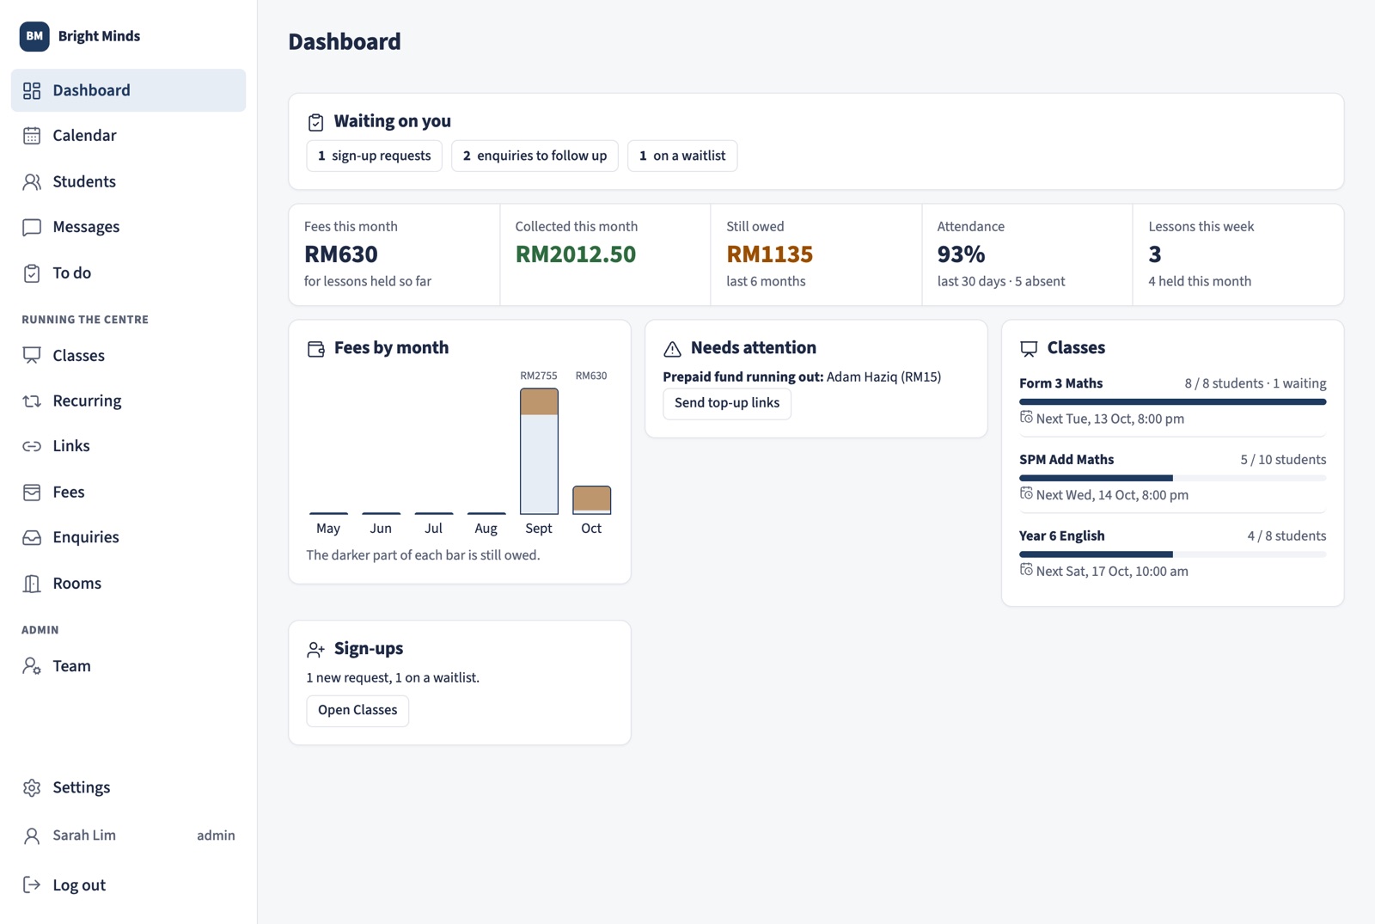The height and width of the screenshot is (924, 1375).
Task: Click the SPM Add Maths capacity bar
Action: [x=1172, y=478]
